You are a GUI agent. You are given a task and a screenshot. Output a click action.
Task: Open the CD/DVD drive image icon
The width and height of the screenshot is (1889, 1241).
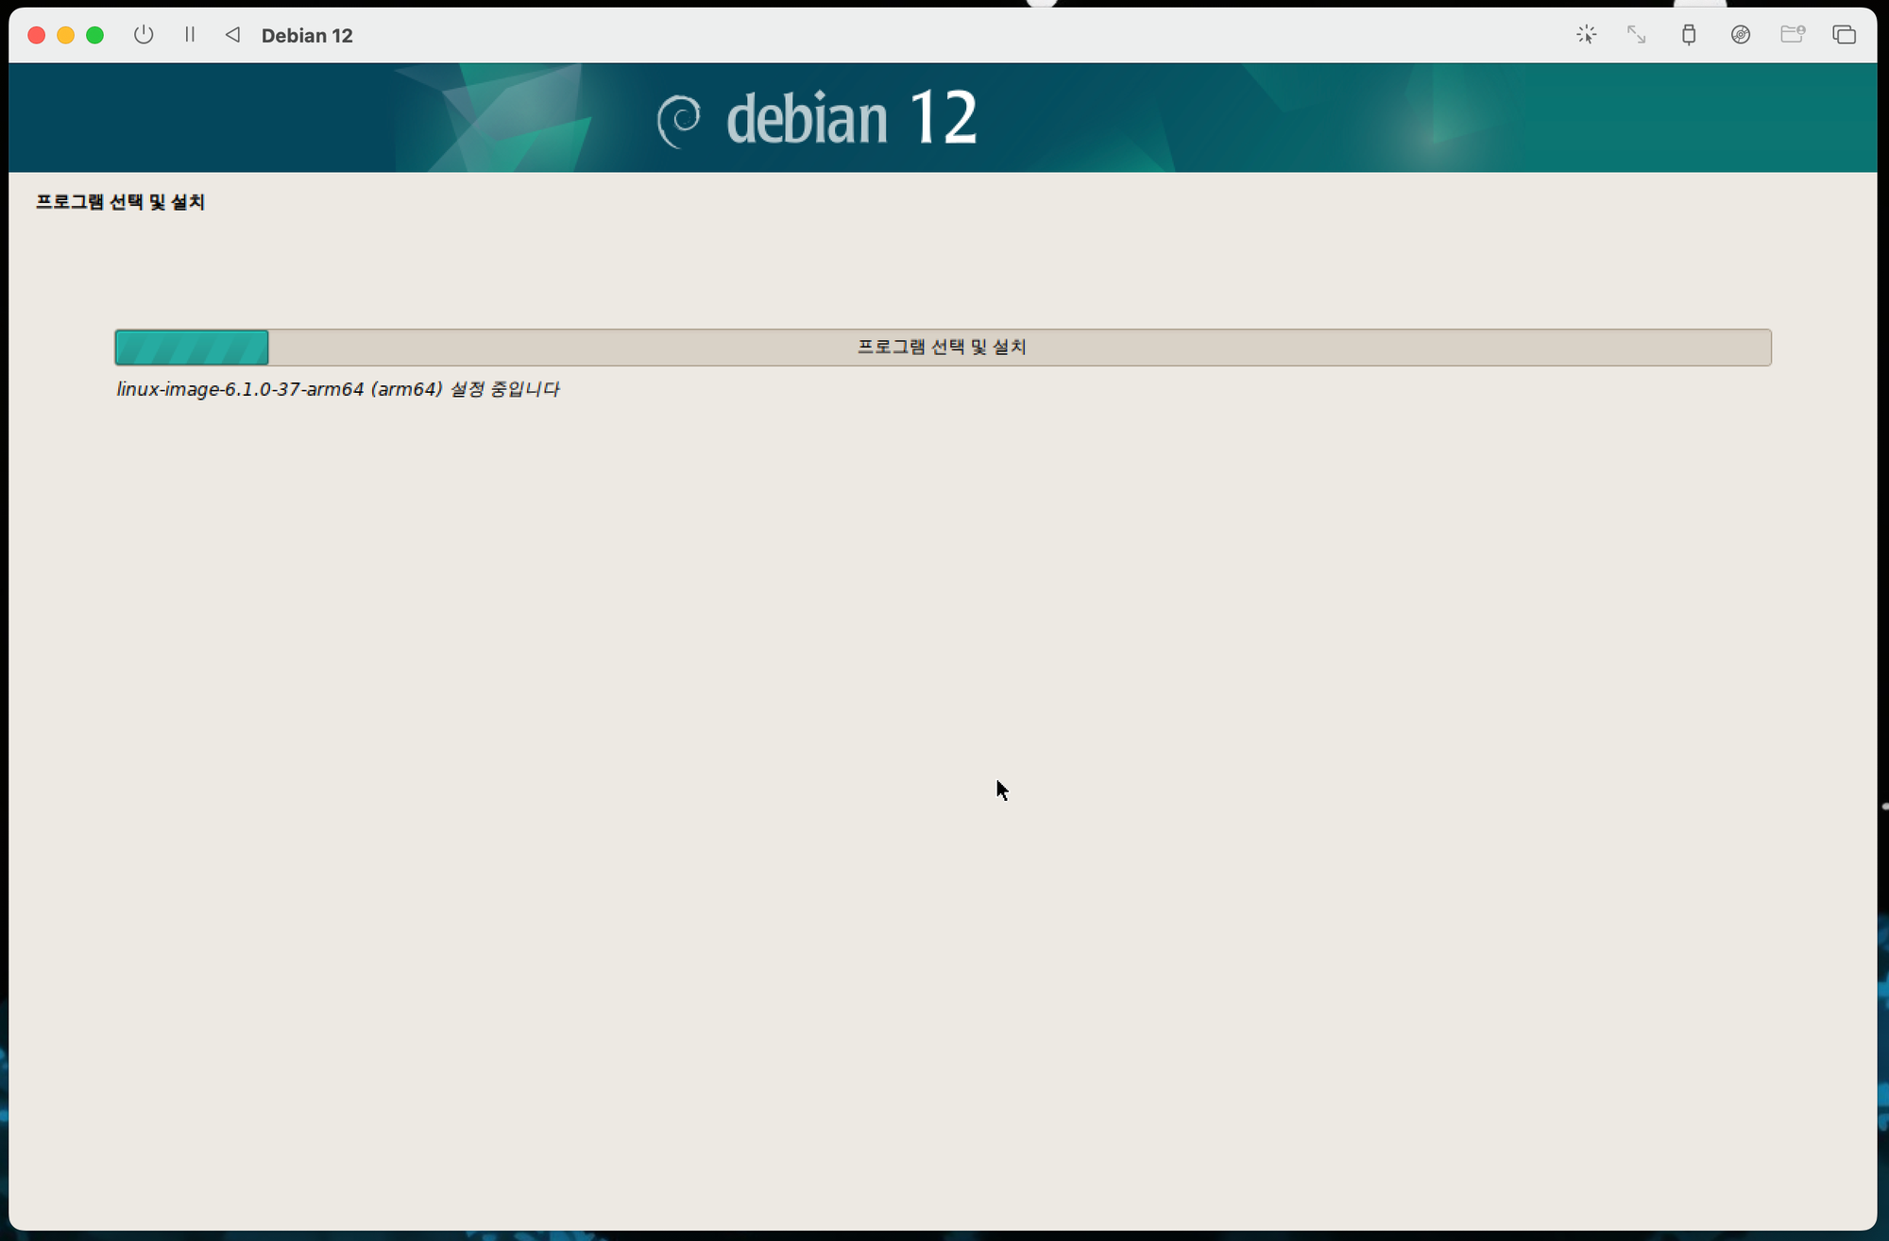1741,35
